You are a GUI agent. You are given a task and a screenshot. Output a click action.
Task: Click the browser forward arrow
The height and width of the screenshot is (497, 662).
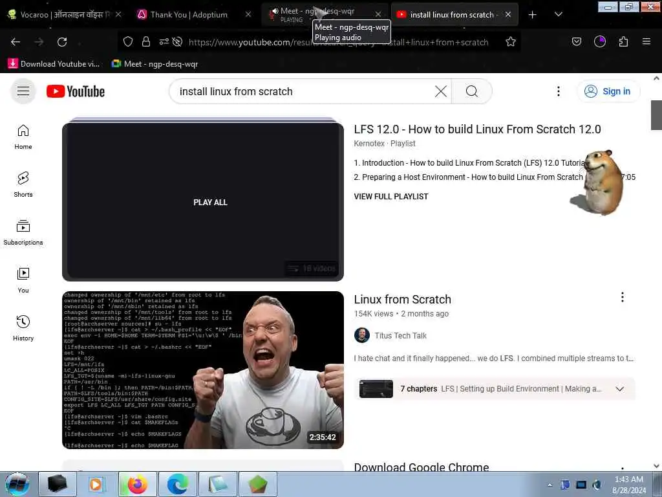point(39,41)
